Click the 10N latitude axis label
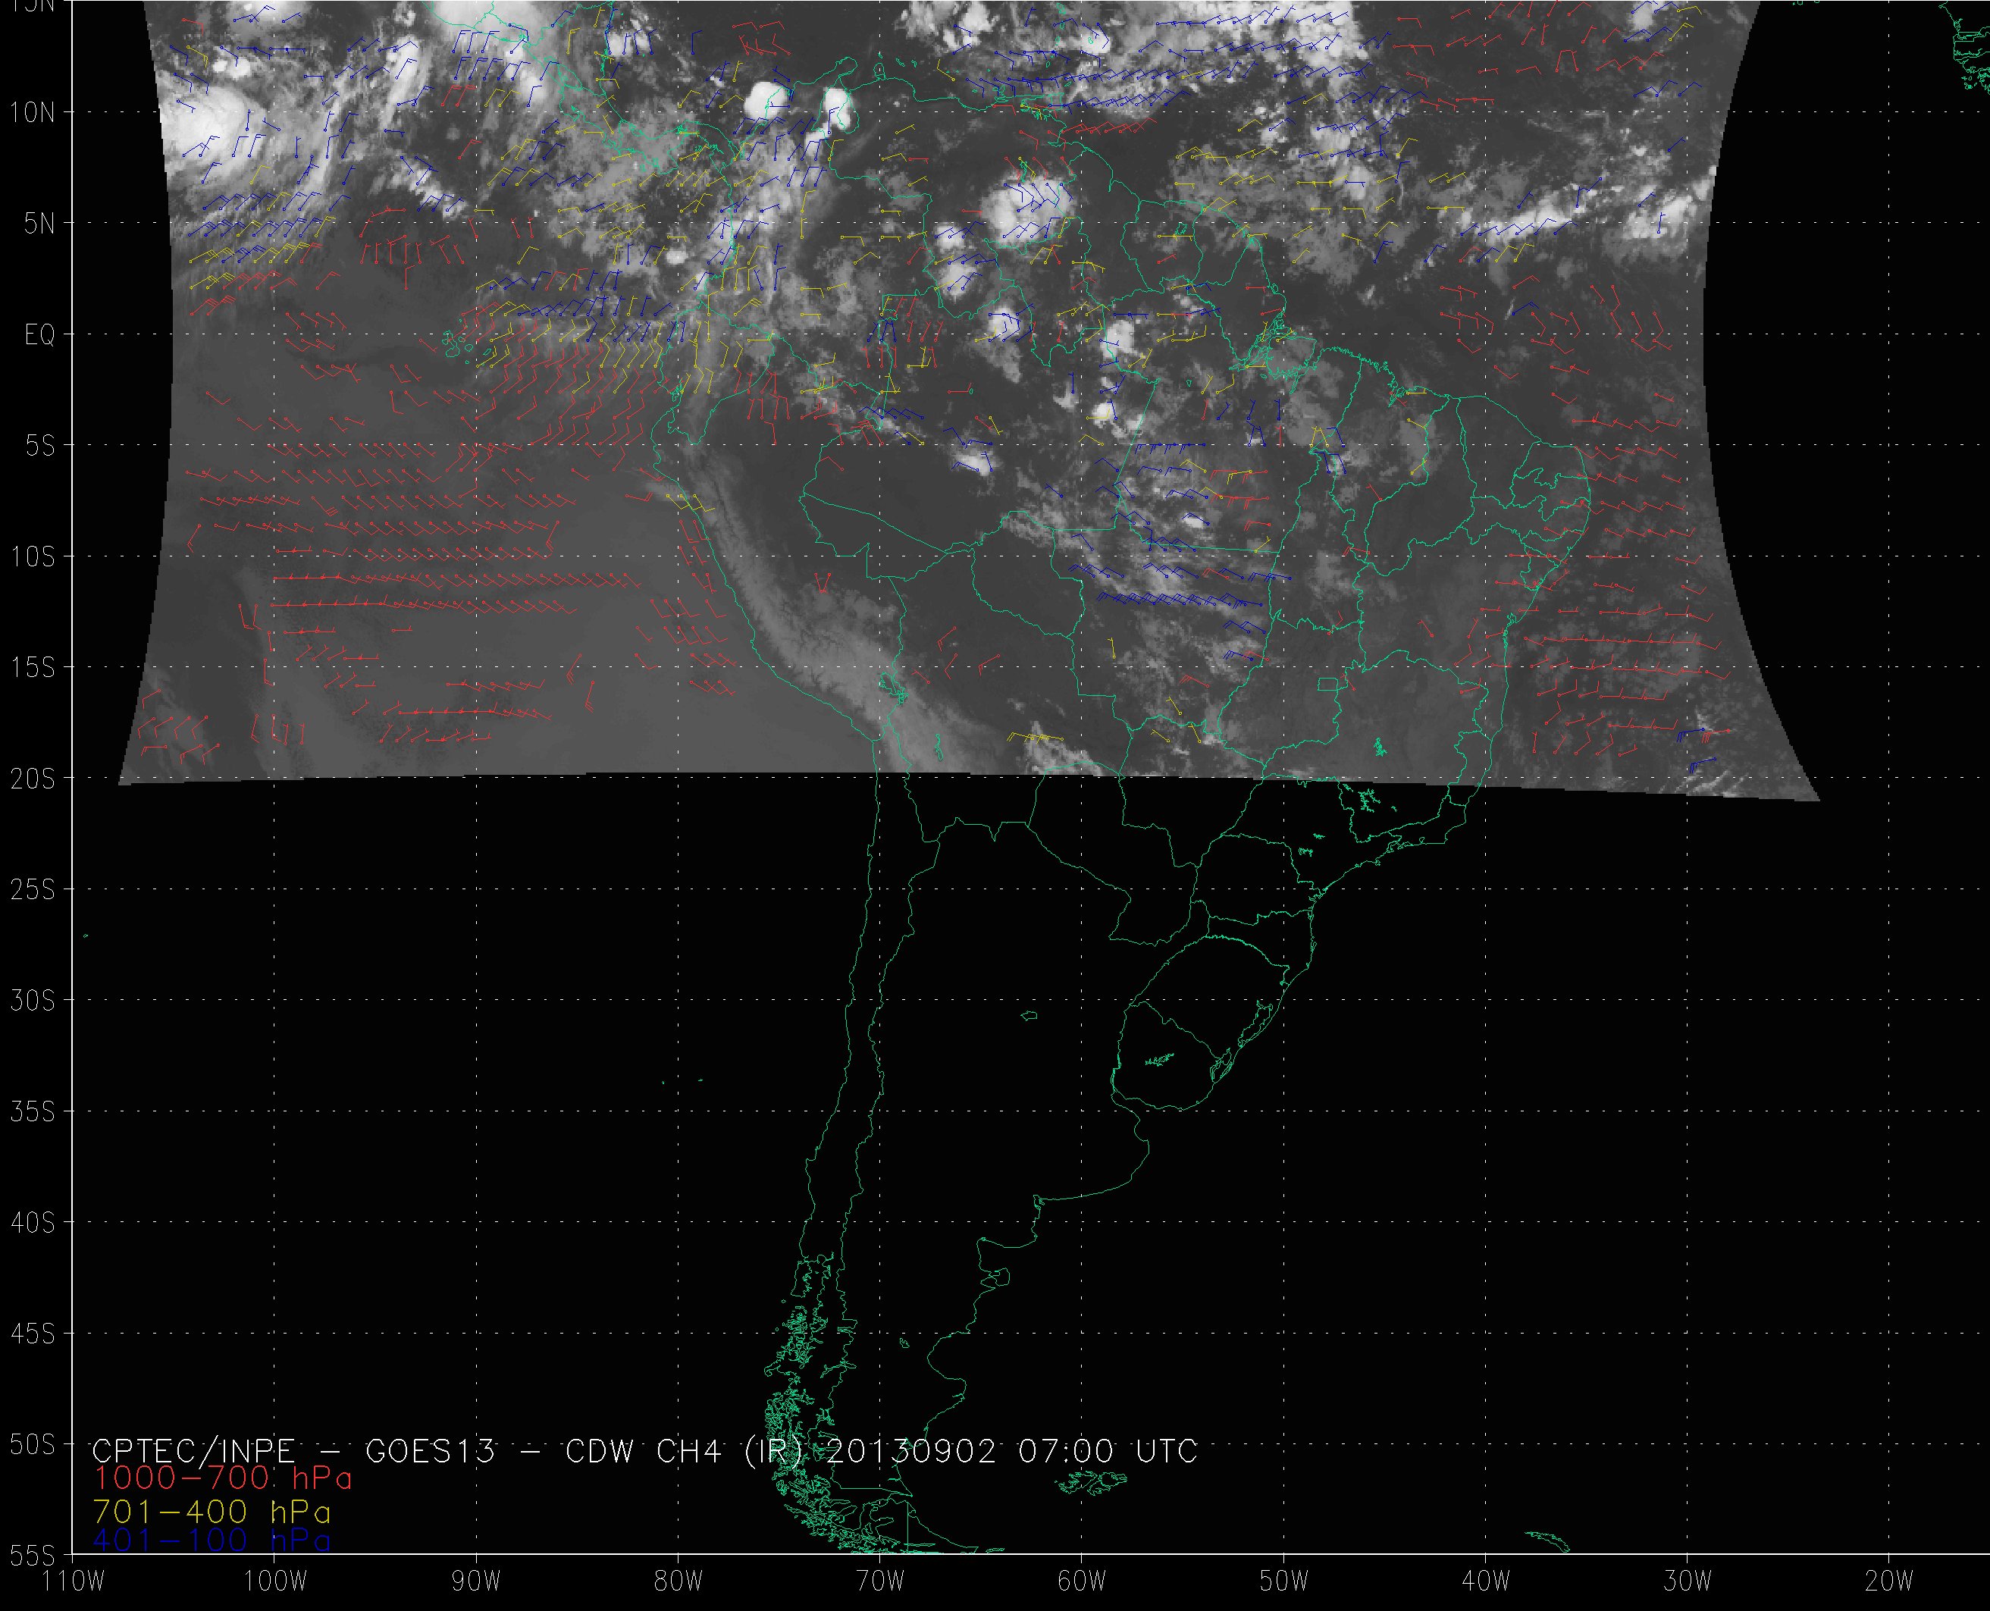1990x1611 pixels. click(33, 113)
